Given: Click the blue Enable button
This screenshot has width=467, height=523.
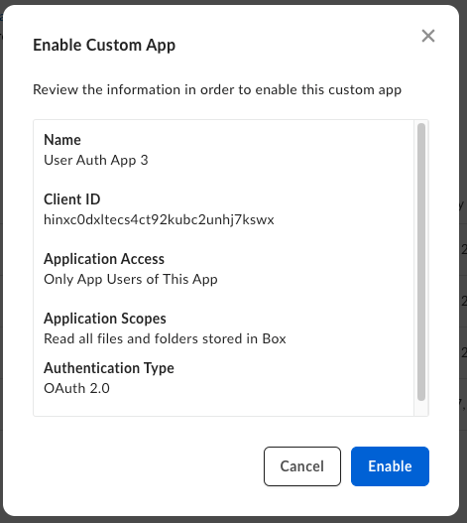Looking at the screenshot, I should pyautogui.click(x=390, y=466).
